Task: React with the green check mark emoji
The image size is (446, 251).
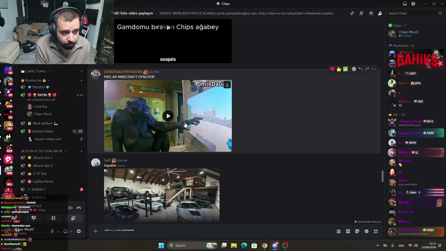Action: coord(345,69)
